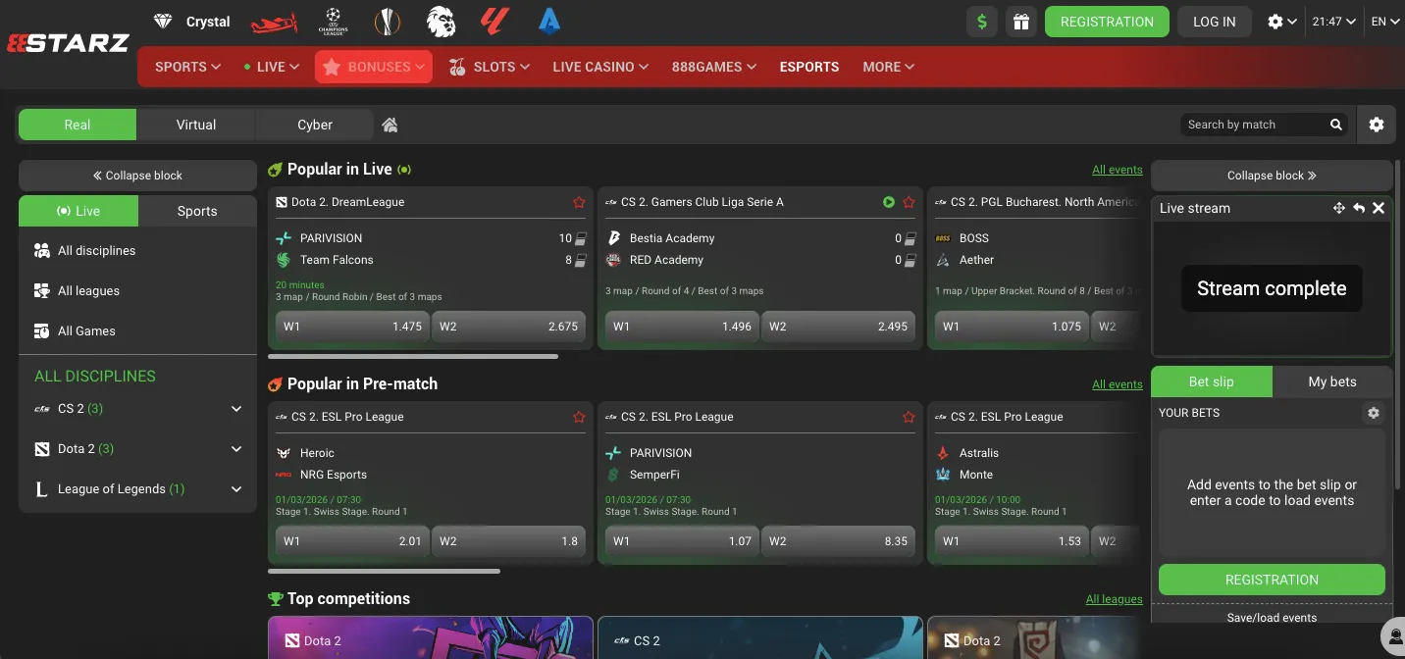Bet W2 8.35 on SemperFi
This screenshot has width=1405, height=659.
[838, 541]
